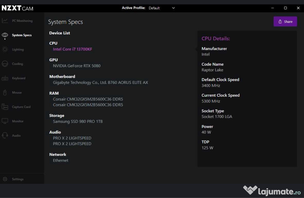
Task: Click the Capture Card icon
Action: click(x=5, y=107)
